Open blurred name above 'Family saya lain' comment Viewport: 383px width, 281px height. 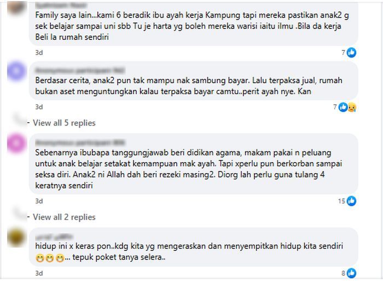61,5
